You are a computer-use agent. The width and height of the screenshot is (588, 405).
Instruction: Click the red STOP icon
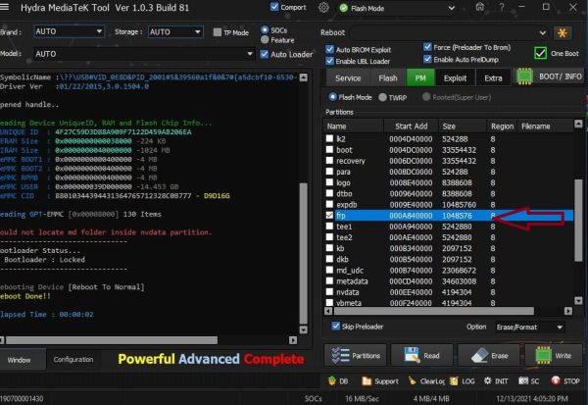coord(556,381)
